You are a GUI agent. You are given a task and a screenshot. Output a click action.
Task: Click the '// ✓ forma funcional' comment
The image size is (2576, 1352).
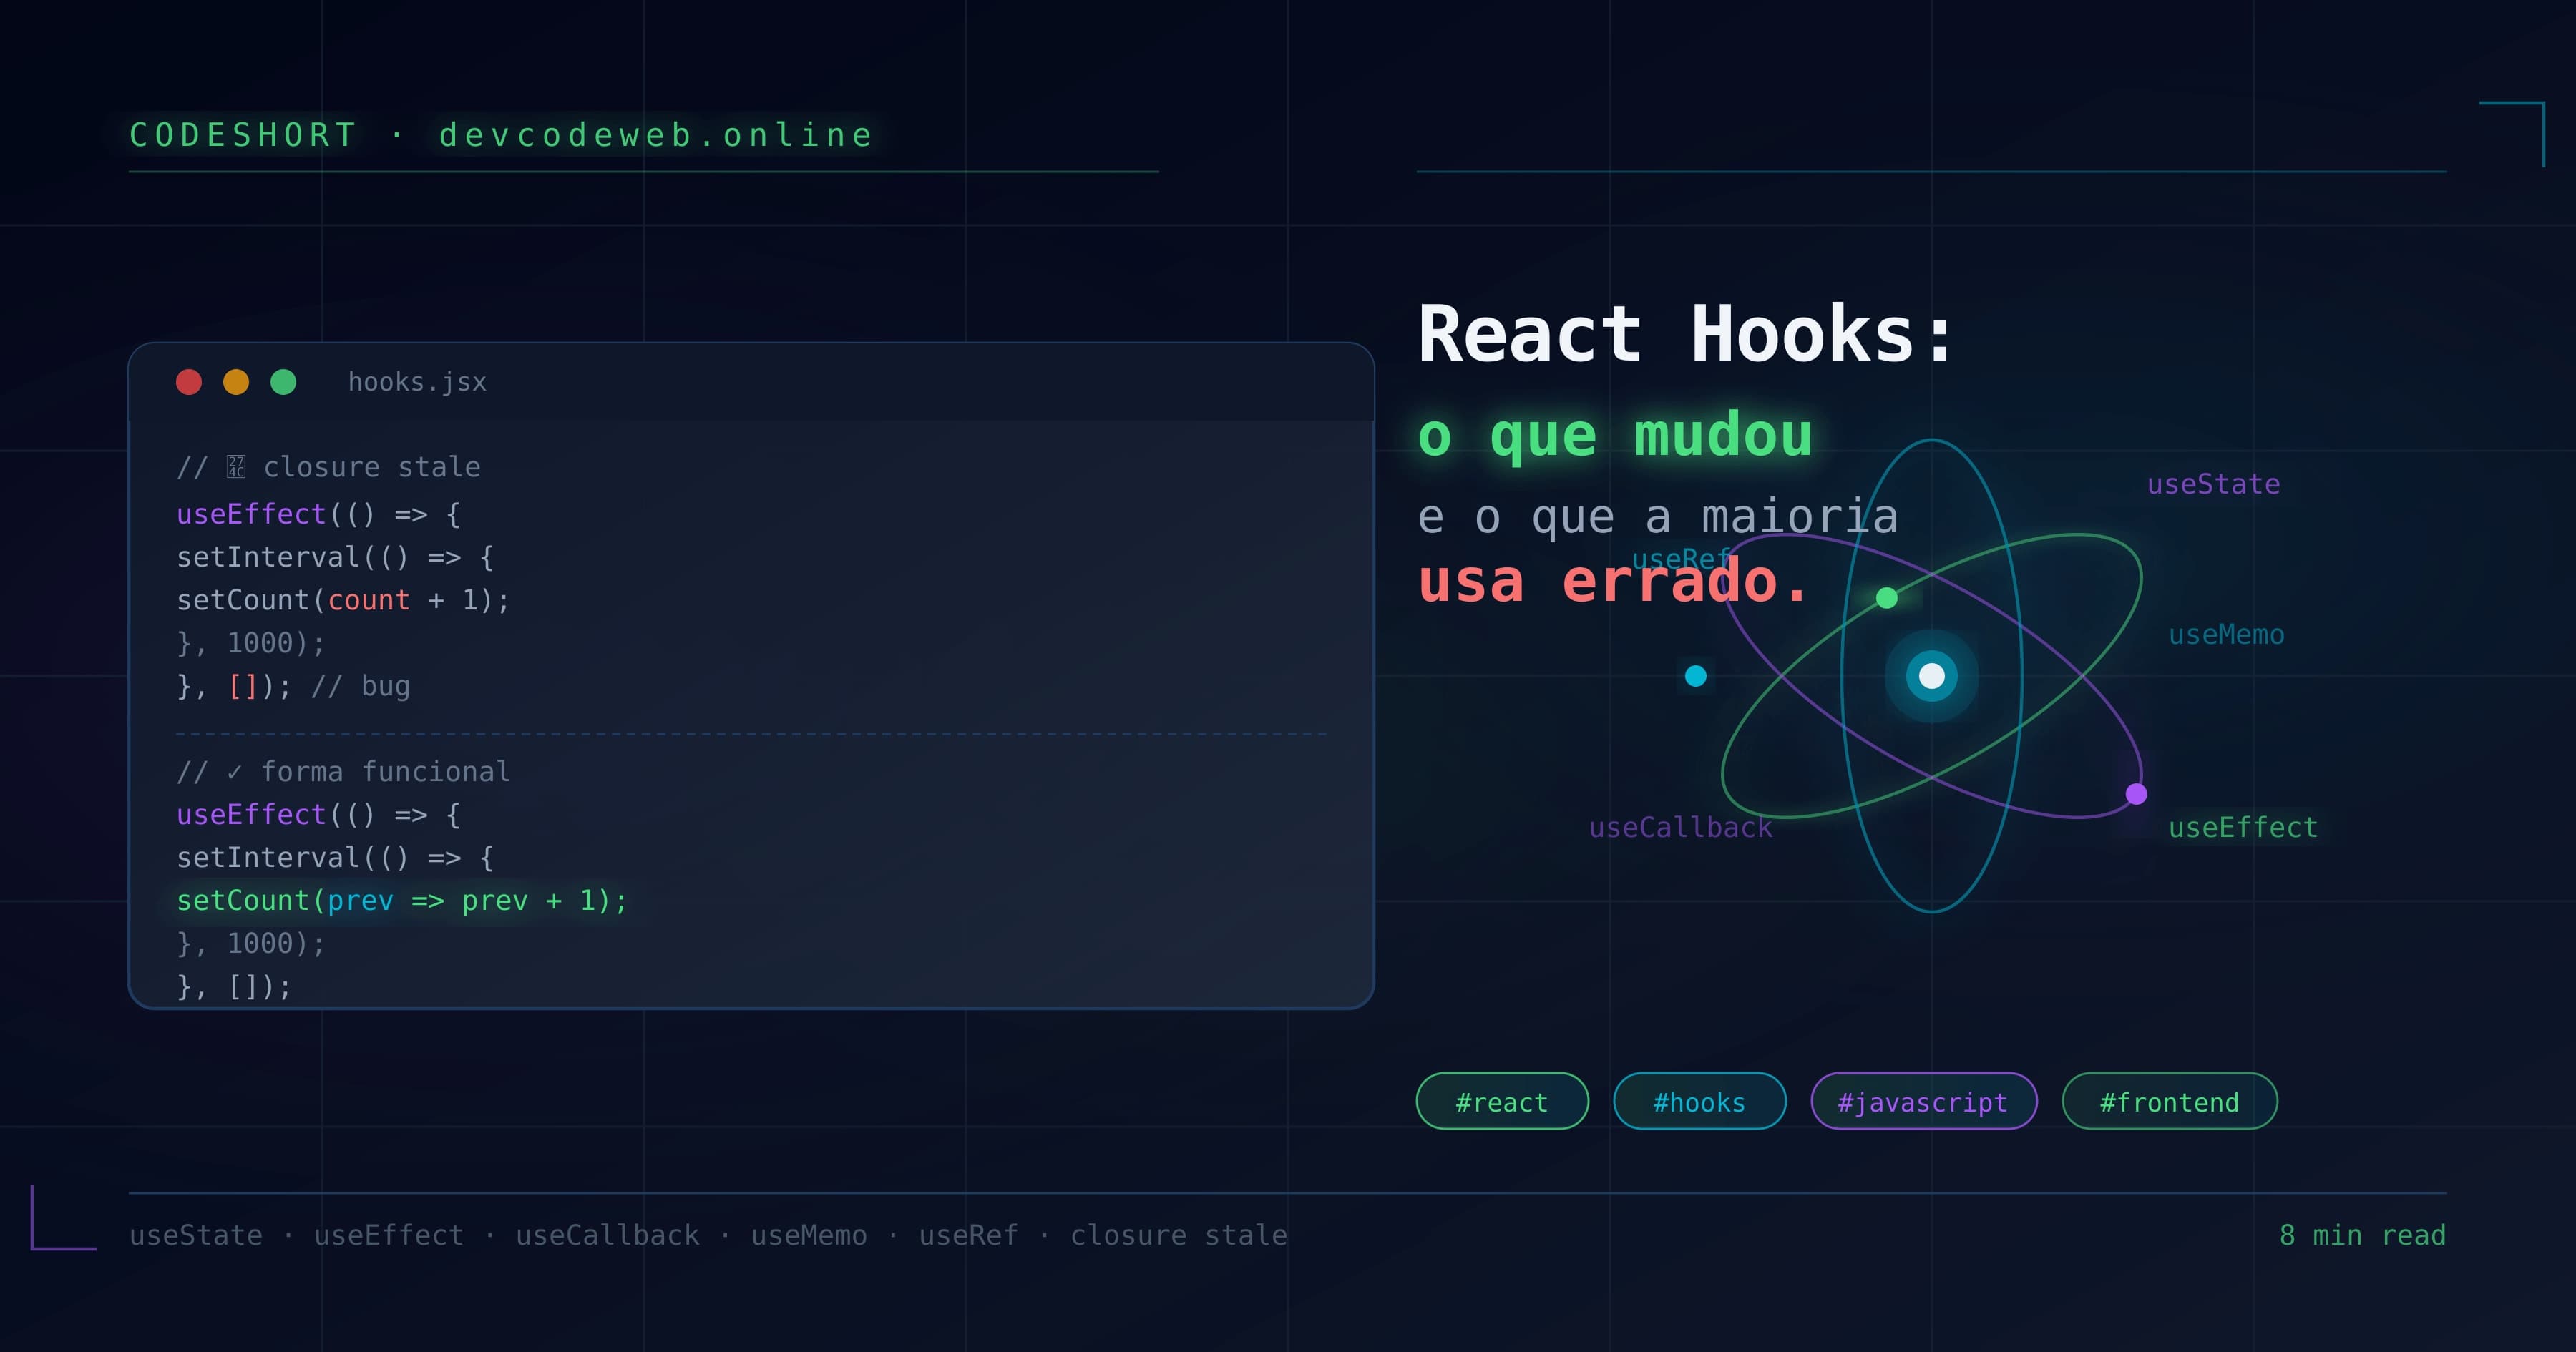click(x=343, y=771)
